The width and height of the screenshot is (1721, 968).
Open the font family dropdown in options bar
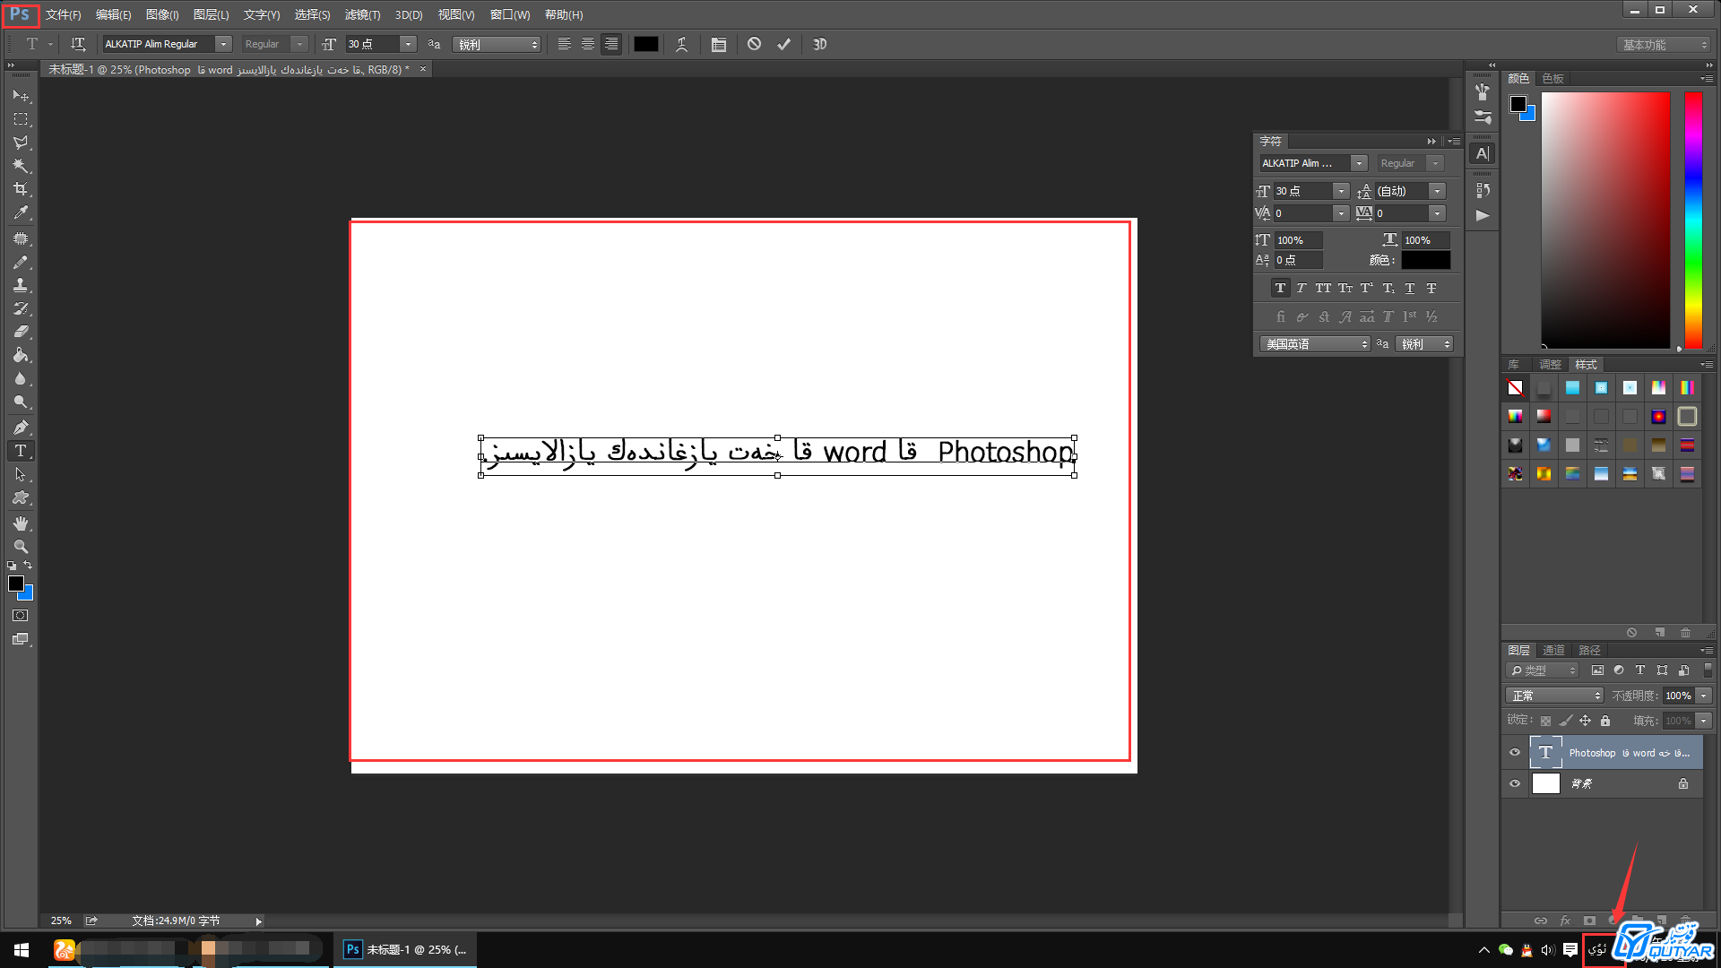(x=223, y=44)
